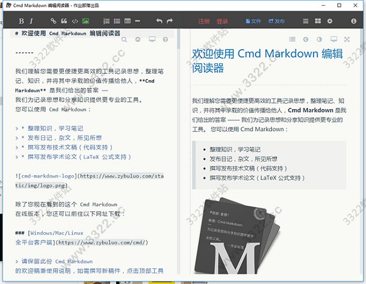Insert an image using the green picture icon
The height and width of the screenshot is (284, 366).
click(86, 21)
